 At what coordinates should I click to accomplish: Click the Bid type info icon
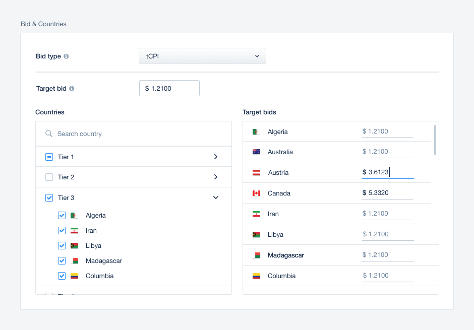tap(66, 56)
